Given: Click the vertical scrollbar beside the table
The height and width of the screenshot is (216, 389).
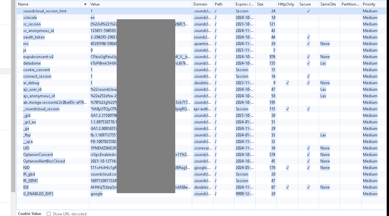Looking at the screenshot, I should (13, 96).
